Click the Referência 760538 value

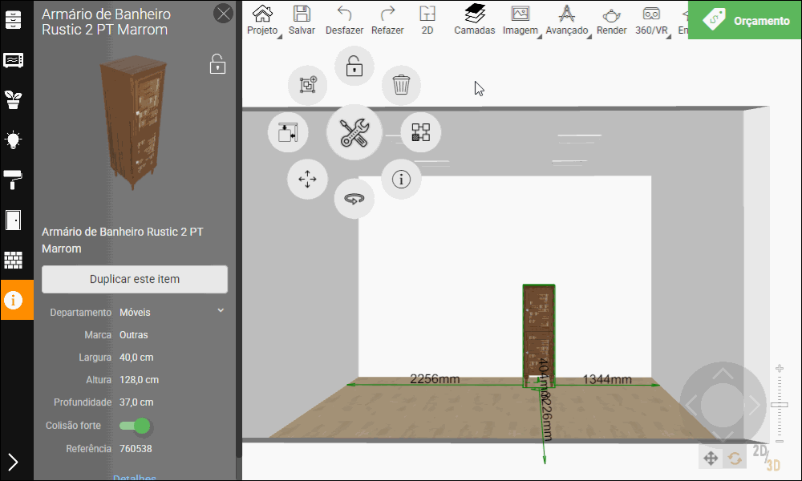[x=136, y=448]
